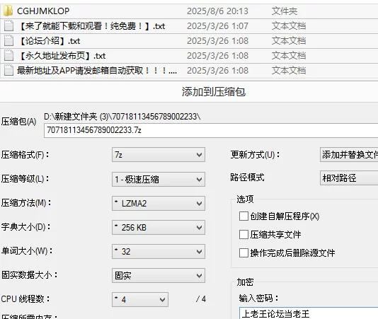Select the 最新地址及APP请发邮箱自动获取 file name
The width and height of the screenshot is (378, 319).
pos(97,71)
